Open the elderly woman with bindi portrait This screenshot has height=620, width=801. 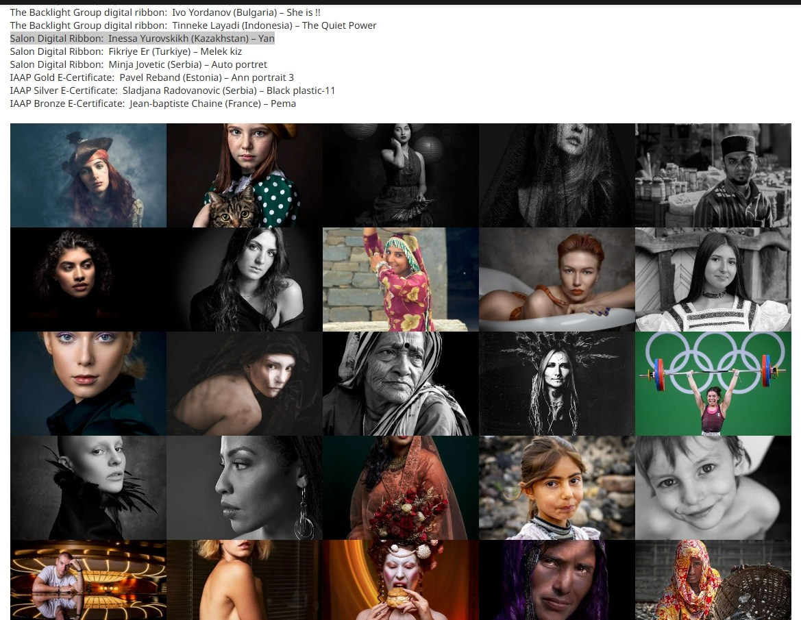pos(400,384)
